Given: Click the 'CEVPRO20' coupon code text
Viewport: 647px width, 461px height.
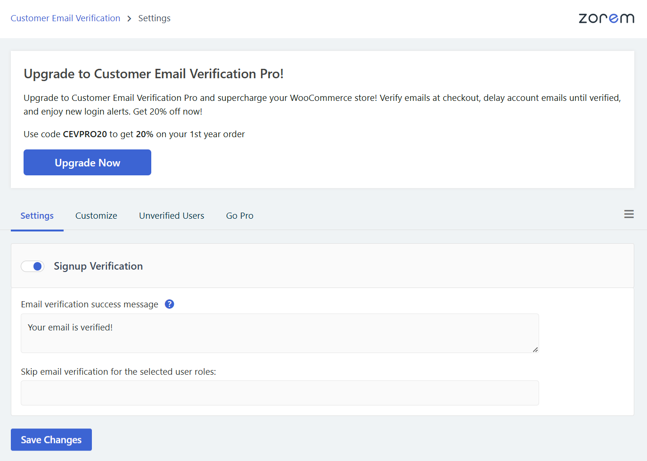Looking at the screenshot, I should (85, 134).
